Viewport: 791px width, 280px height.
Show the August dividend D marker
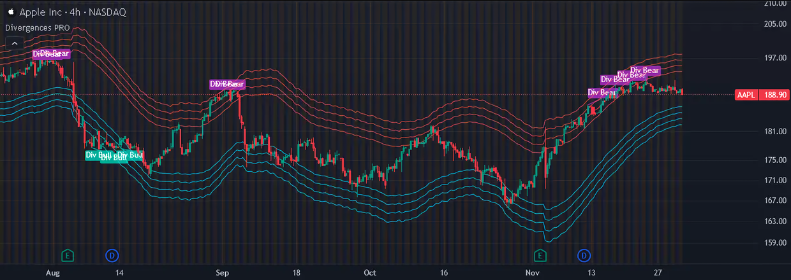112,256
